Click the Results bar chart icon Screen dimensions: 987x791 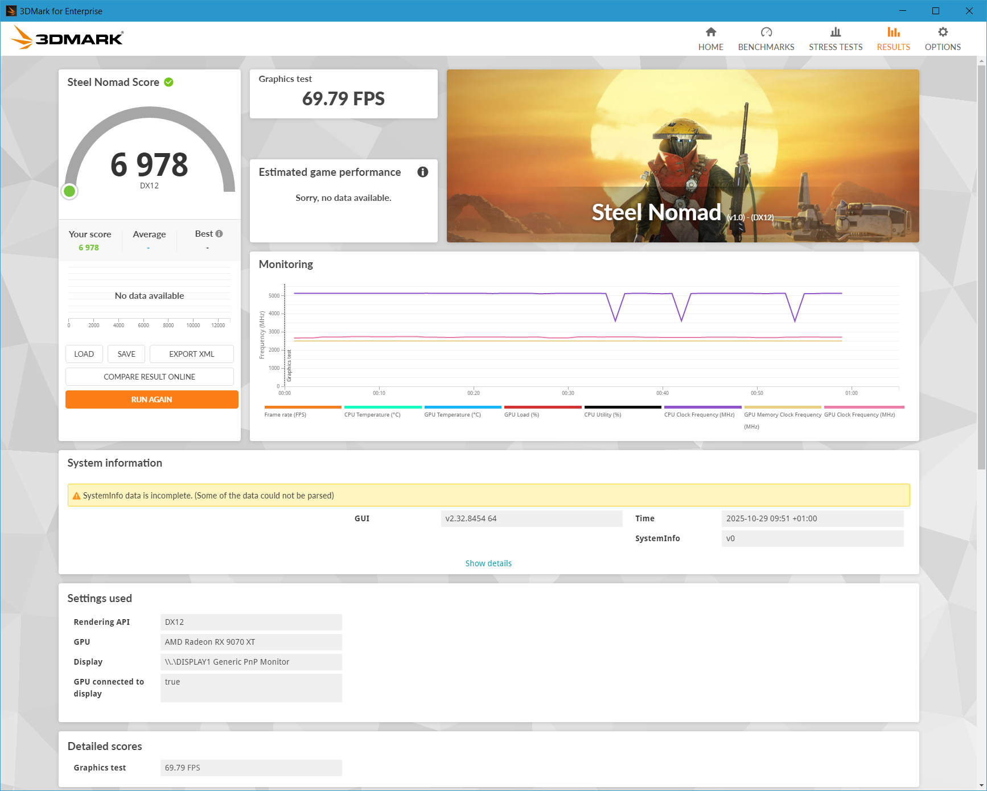(893, 32)
